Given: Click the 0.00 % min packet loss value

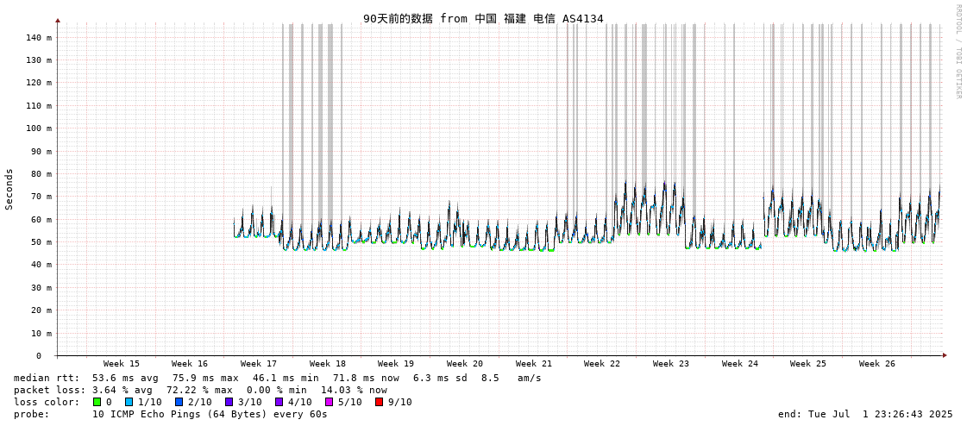Looking at the screenshot, I should pos(277,391).
